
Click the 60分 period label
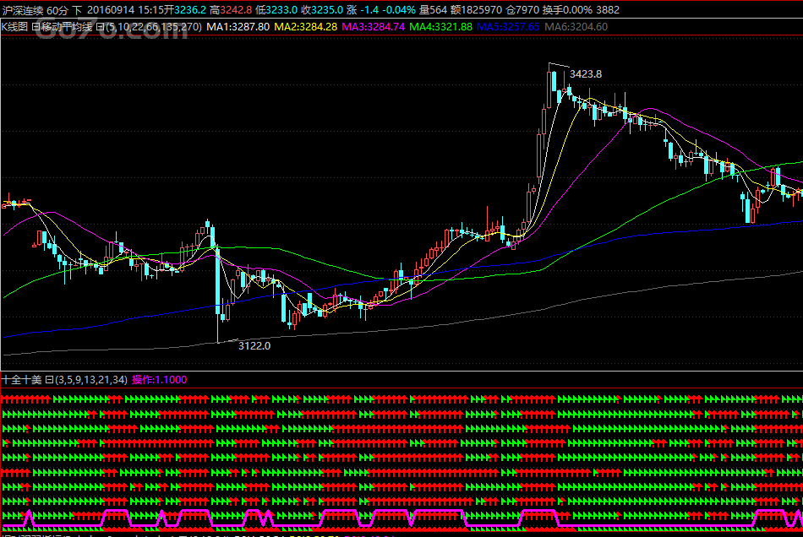tap(57, 10)
